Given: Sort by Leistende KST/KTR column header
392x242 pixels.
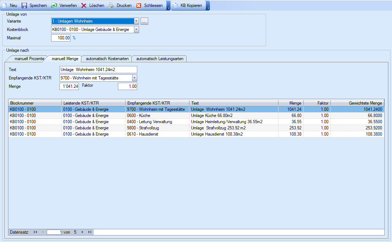Looking at the screenshot, I should pyautogui.click(x=93, y=103).
